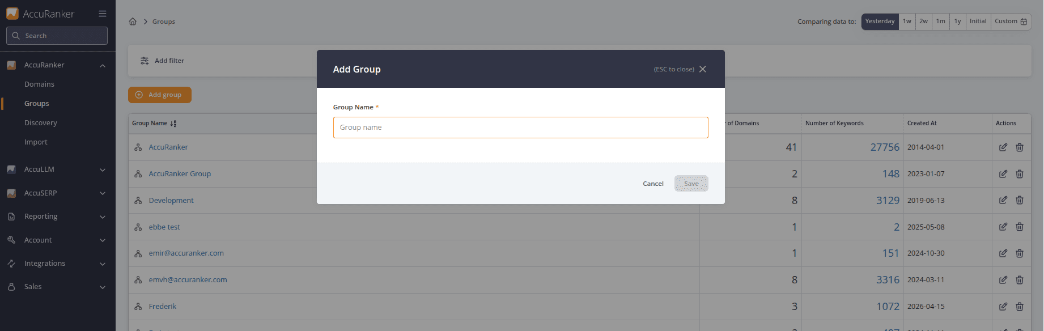This screenshot has width=1044, height=331.
Task: Sort by Group Name column
Action: point(154,123)
